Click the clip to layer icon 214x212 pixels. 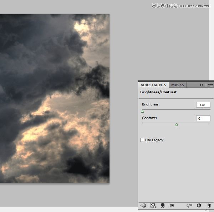pos(163,205)
